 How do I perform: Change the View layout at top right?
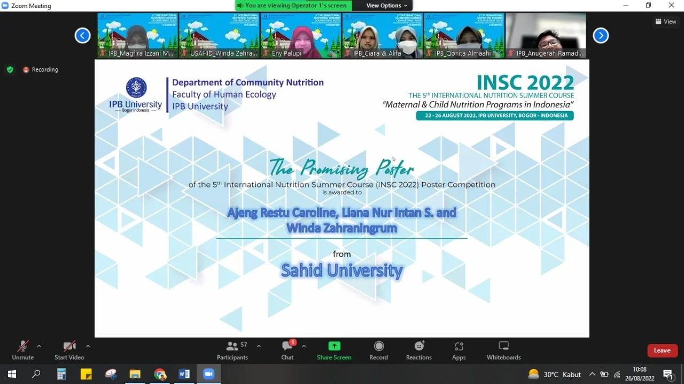pyautogui.click(x=666, y=21)
